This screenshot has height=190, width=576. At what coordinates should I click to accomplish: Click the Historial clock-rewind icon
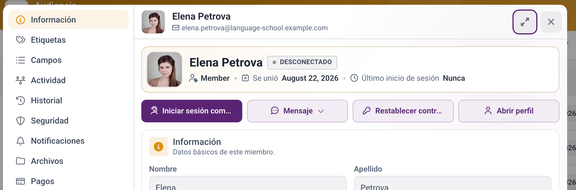[x=20, y=100]
